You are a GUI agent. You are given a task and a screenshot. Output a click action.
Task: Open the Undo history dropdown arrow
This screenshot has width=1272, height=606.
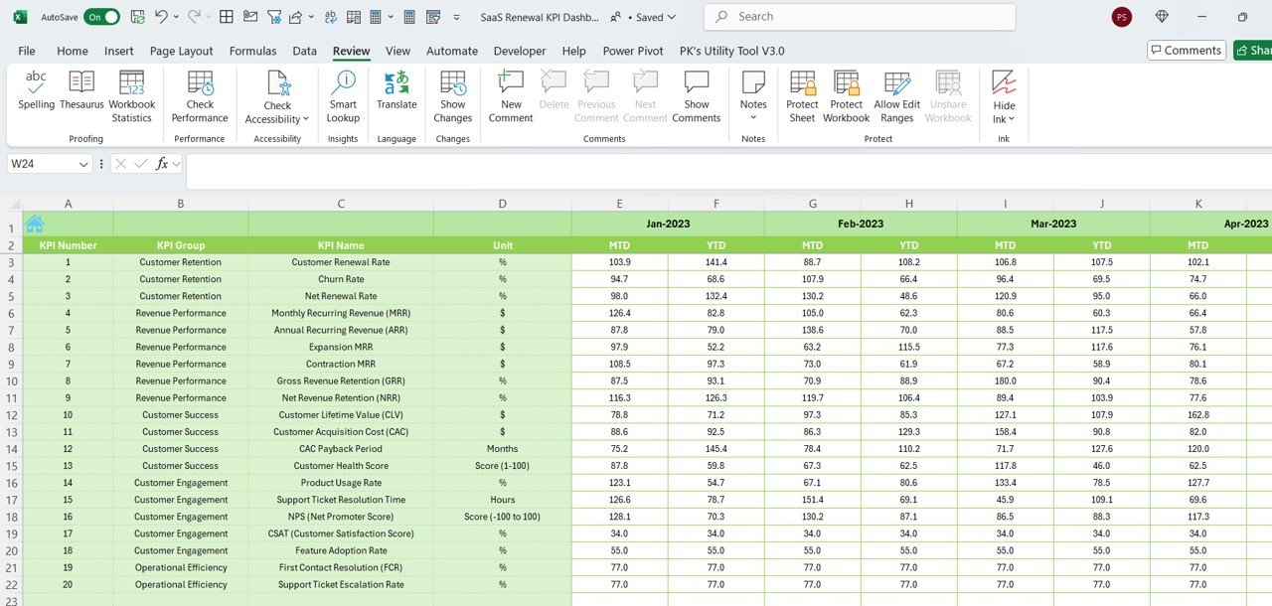[176, 17]
